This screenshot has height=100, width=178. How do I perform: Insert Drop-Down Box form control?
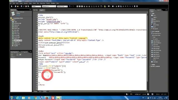[x=156, y=35]
